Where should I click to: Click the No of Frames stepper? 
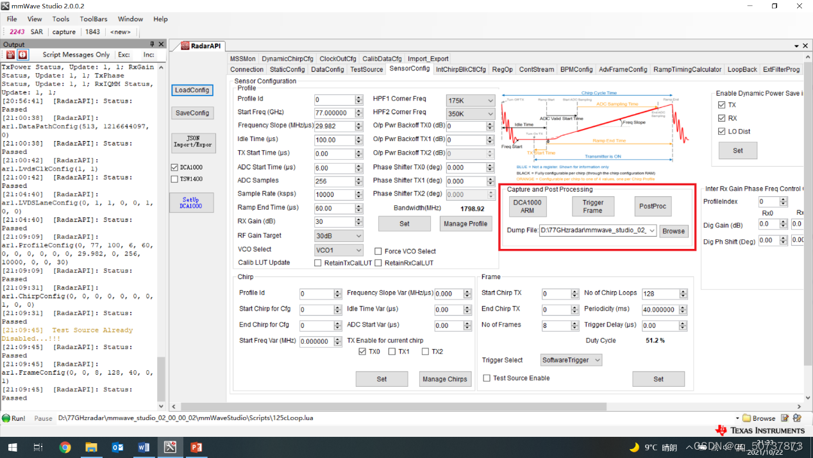pyautogui.click(x=575, y=326)
